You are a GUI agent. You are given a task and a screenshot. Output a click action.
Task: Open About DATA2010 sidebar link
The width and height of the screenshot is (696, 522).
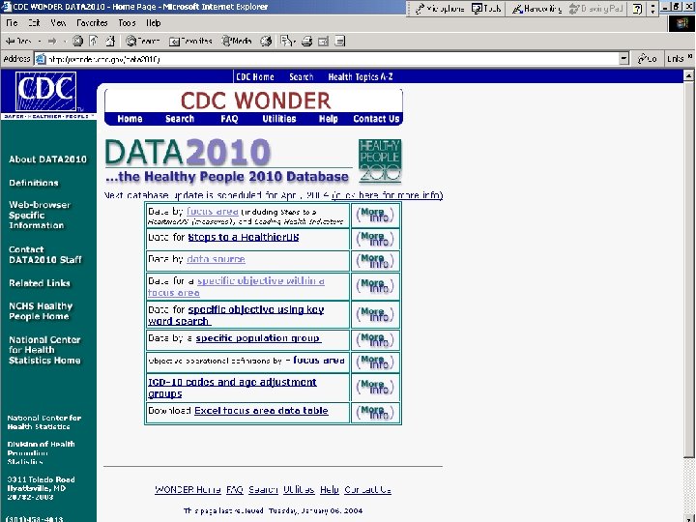(48, 159)
